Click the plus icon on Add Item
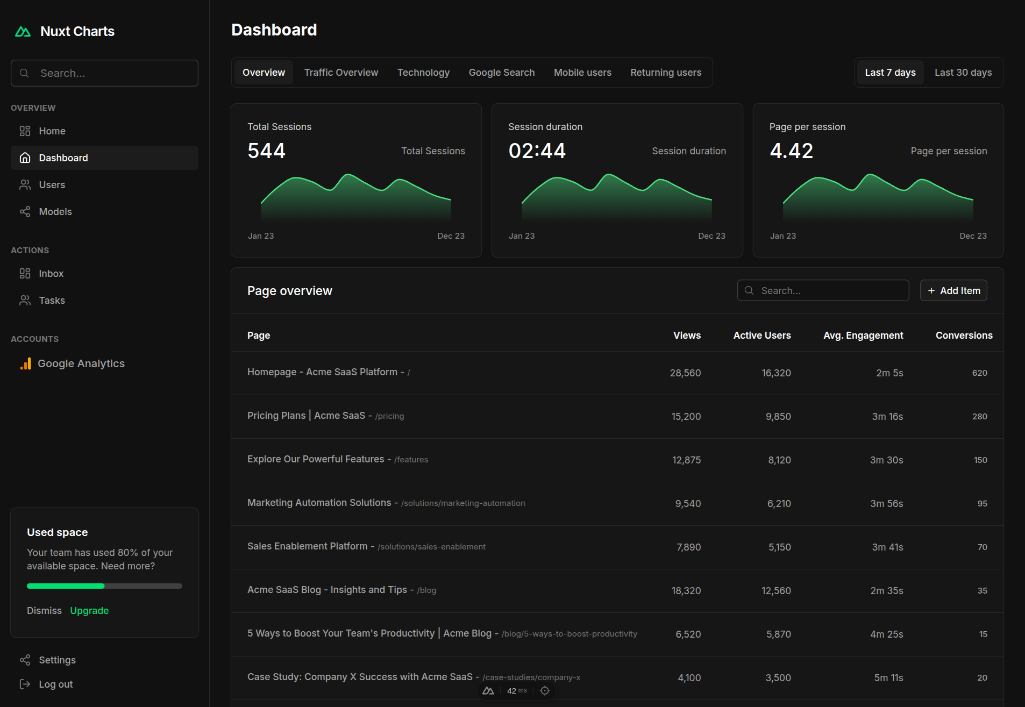 (x=931, y=291)
